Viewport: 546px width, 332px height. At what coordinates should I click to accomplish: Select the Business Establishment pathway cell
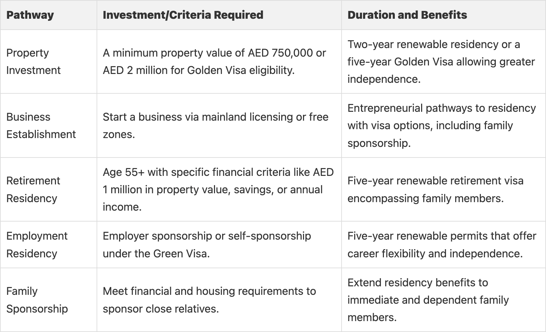(41, 125)
